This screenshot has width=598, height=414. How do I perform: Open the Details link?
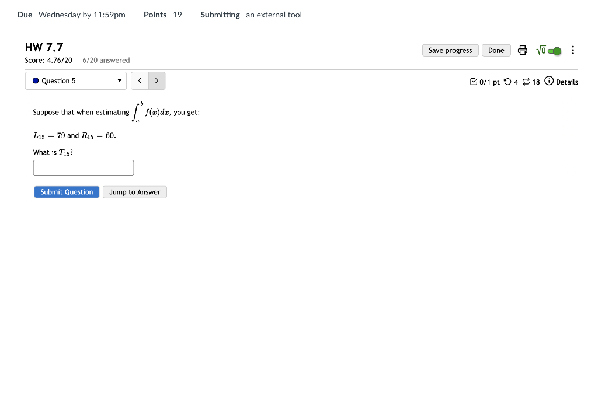(x=566, y=82)
